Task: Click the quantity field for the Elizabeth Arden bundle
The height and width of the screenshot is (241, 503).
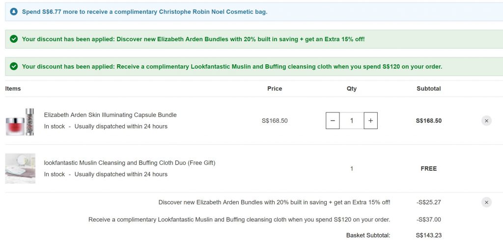Action: click(352, 121)
